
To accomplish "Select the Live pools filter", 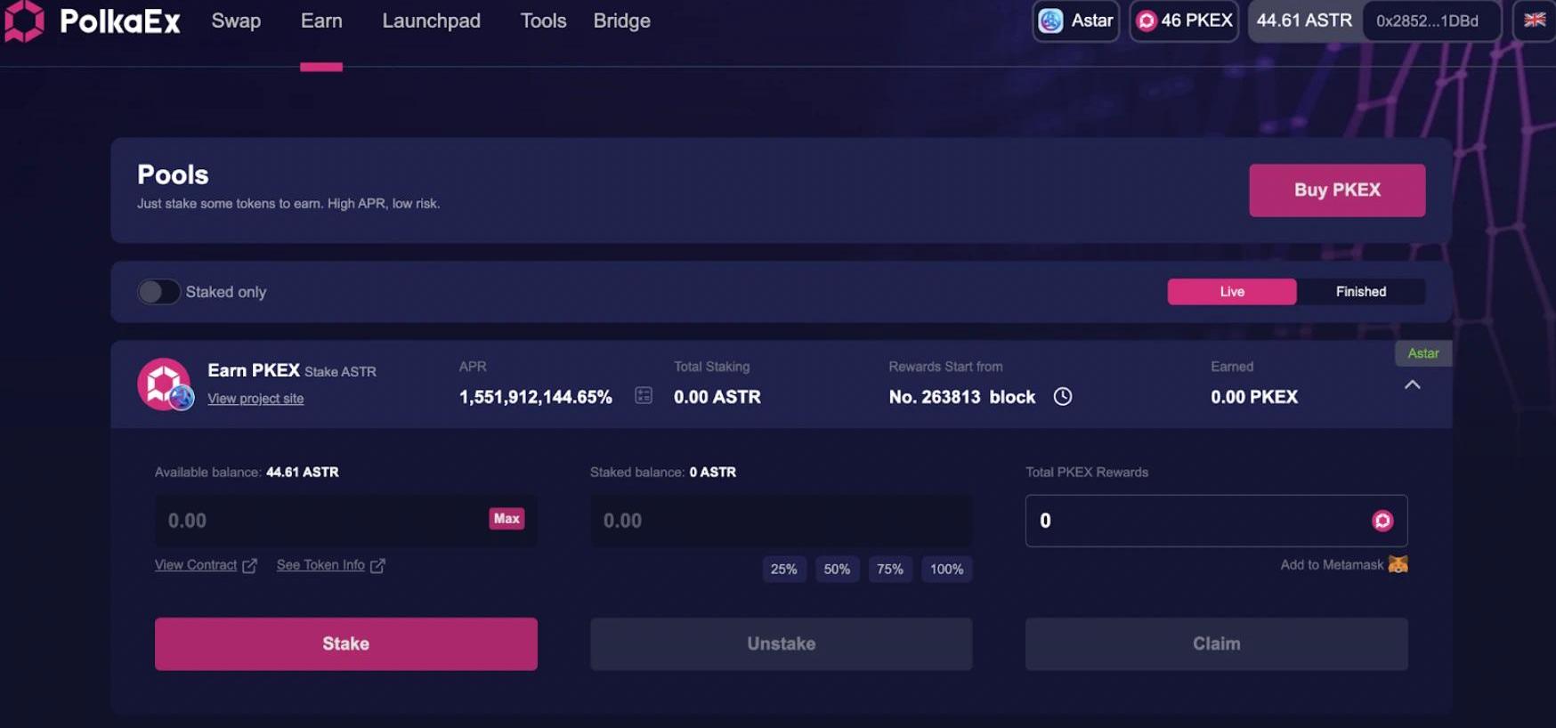I will tap(1231, 292).
